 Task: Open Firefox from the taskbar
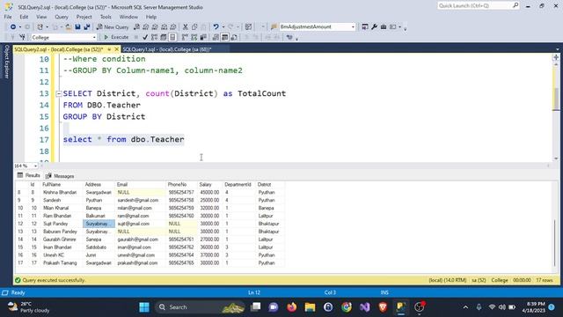pyautogui.click(x=291, y=307)
